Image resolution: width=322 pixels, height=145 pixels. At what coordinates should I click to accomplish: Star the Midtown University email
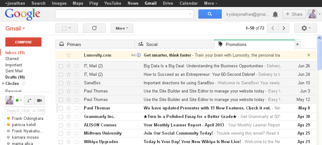click(x=69, y=133)
